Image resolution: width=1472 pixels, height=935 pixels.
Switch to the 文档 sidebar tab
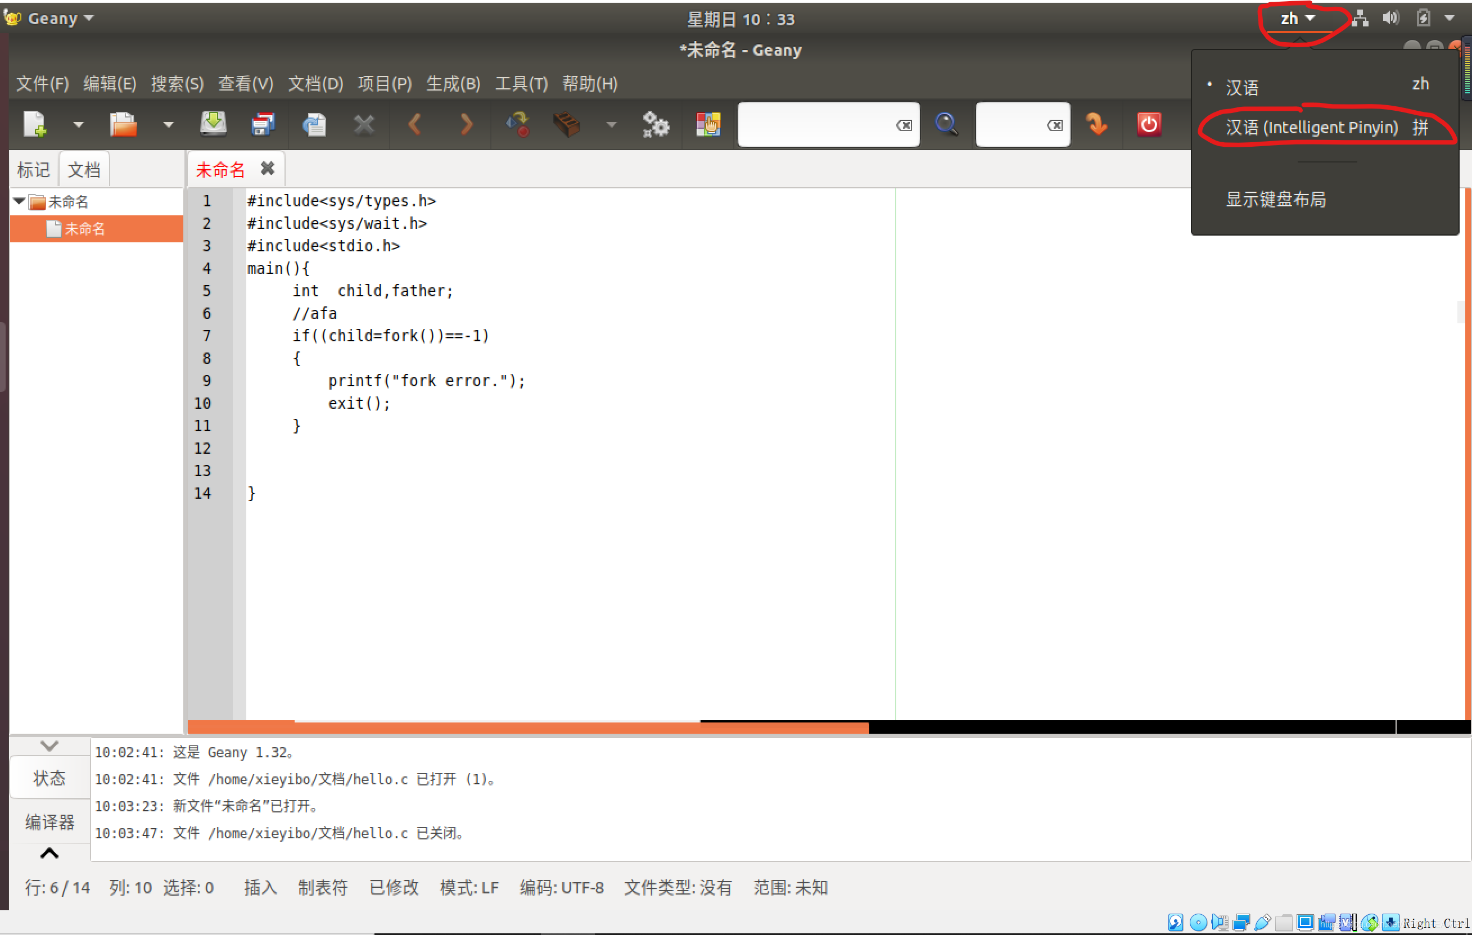coord(84,170)
